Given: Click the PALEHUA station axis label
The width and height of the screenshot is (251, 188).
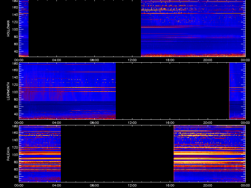Looking at the screenshot, I should click(8, 154).
